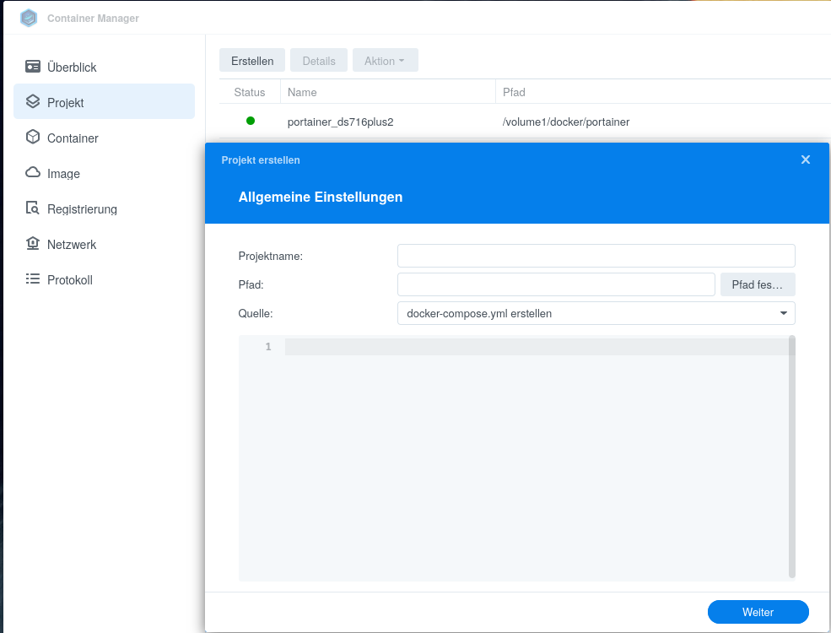Click the /volume1/docker/portainer path cell
The width and height of the screenshot is (831, 633).
tap(566, 122)
